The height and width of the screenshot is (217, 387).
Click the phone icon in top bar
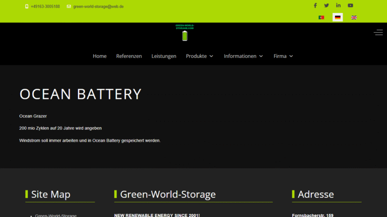point(27,7)
